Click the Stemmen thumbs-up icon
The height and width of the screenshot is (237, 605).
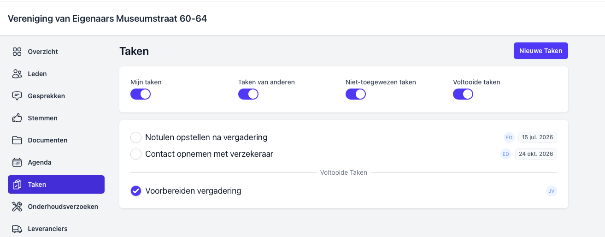17,118
